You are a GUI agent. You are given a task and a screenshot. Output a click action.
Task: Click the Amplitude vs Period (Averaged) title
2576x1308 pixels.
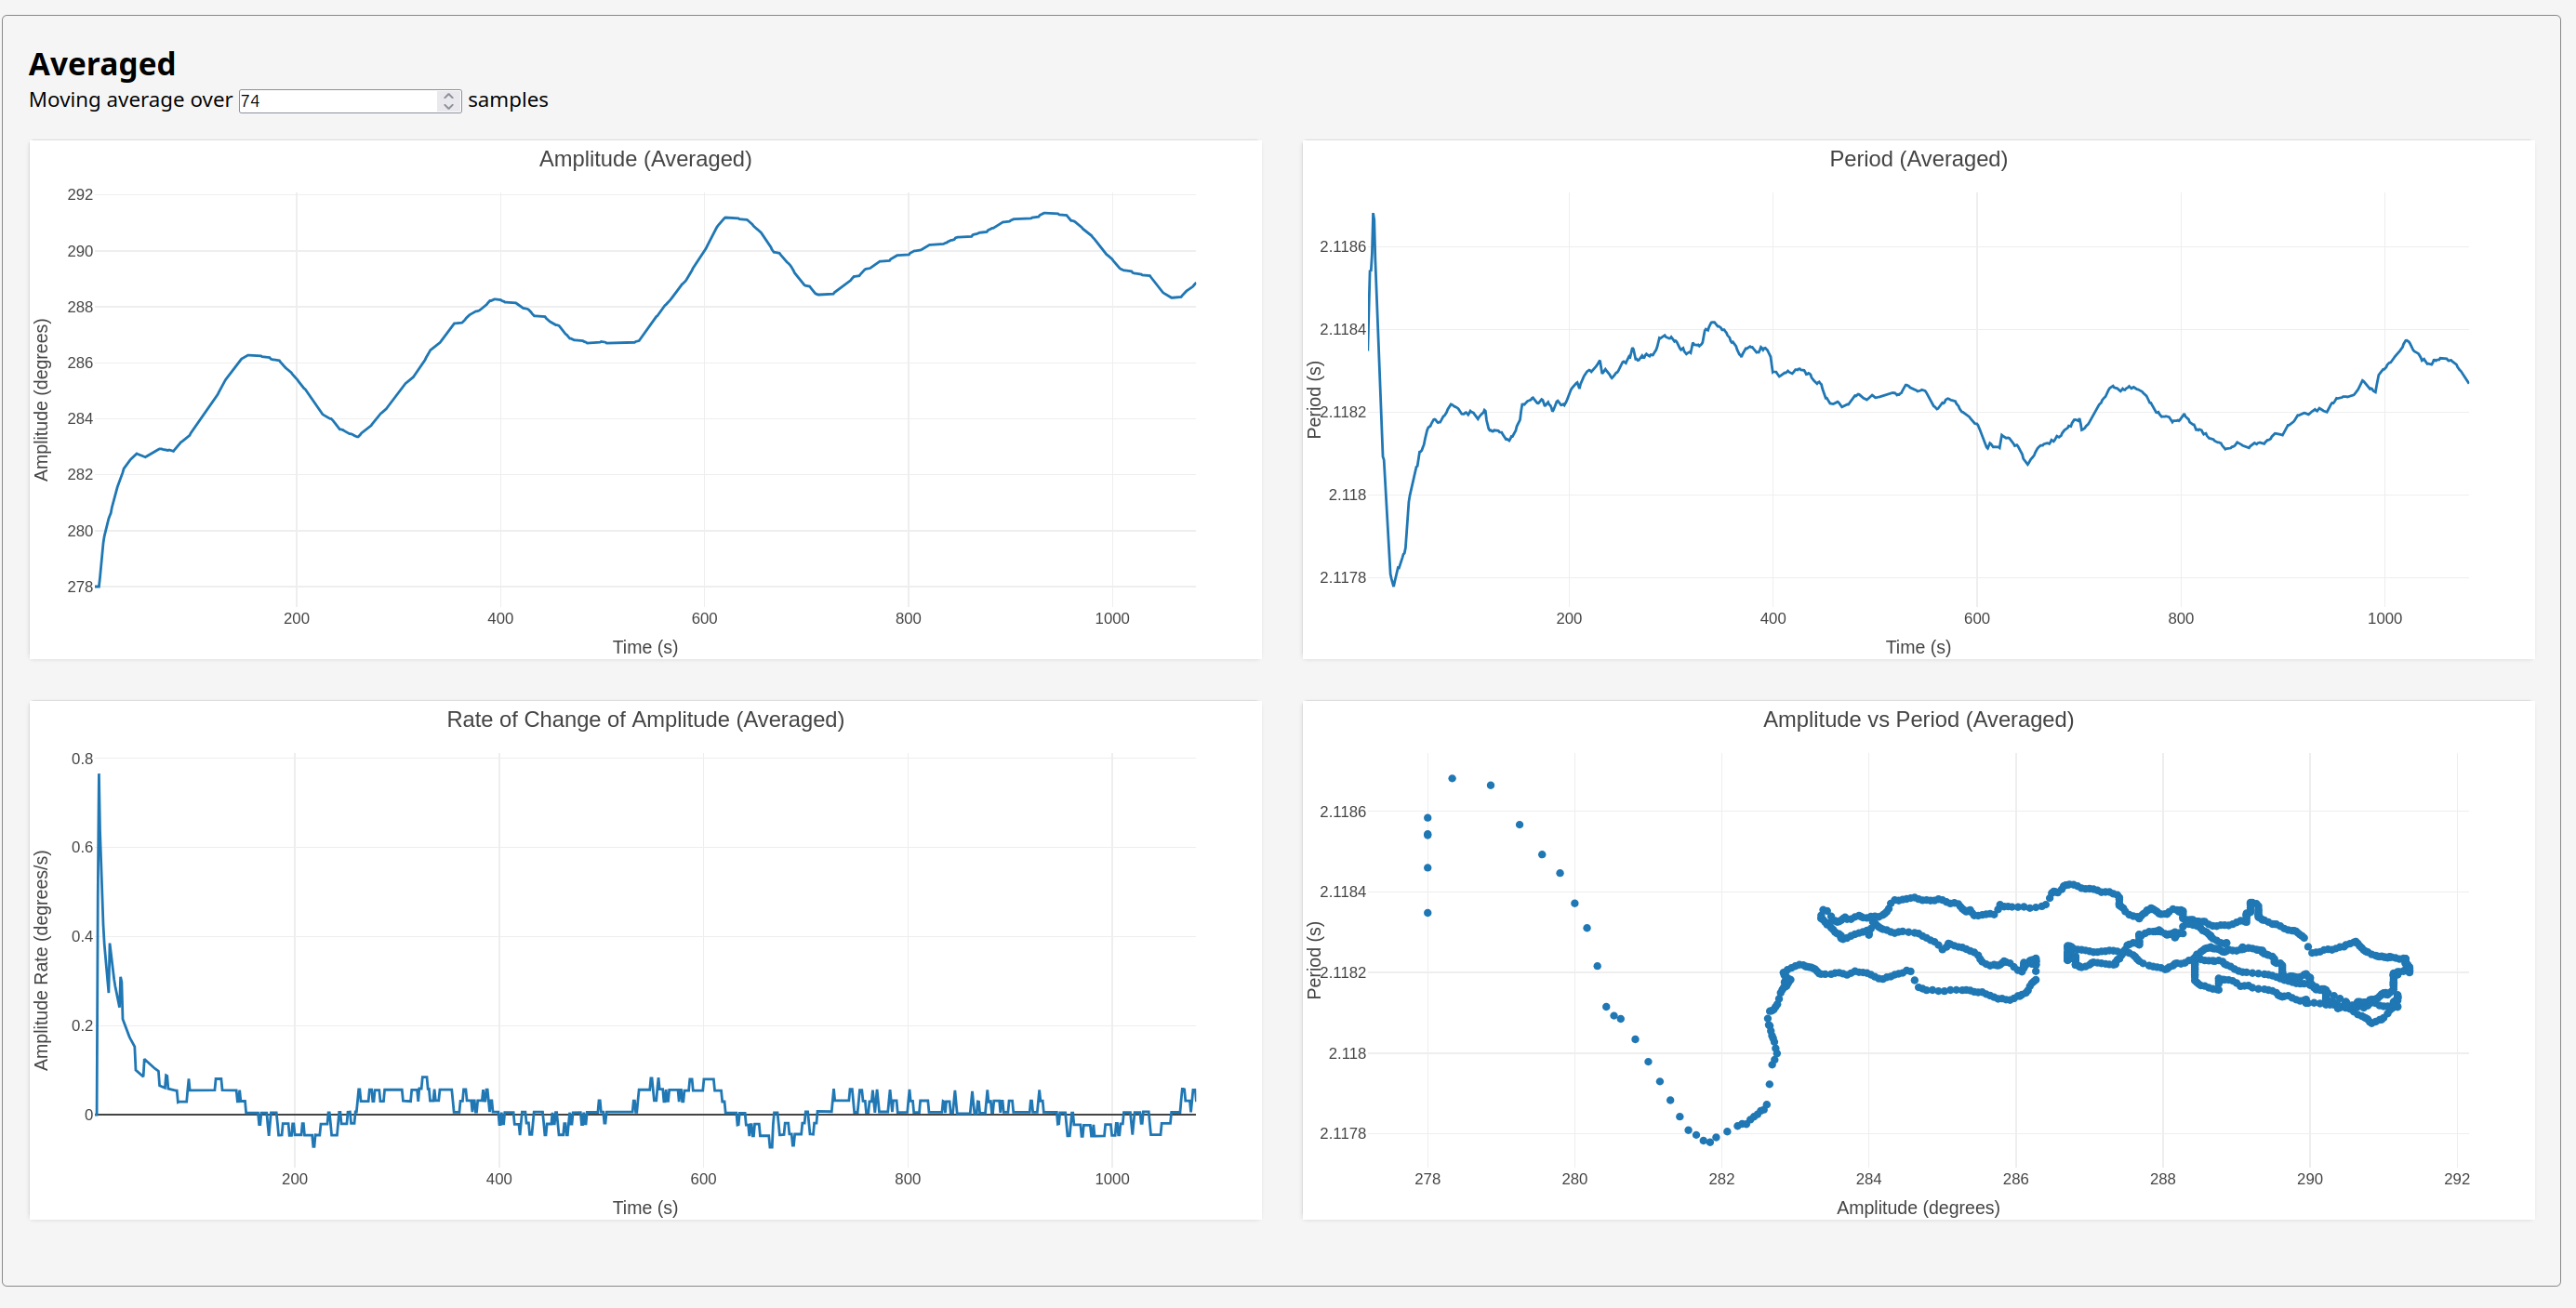point(1917,719)
